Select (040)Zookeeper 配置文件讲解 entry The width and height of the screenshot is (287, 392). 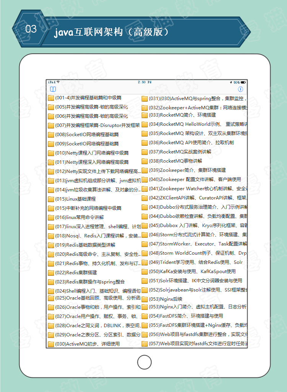pos(195,180)
